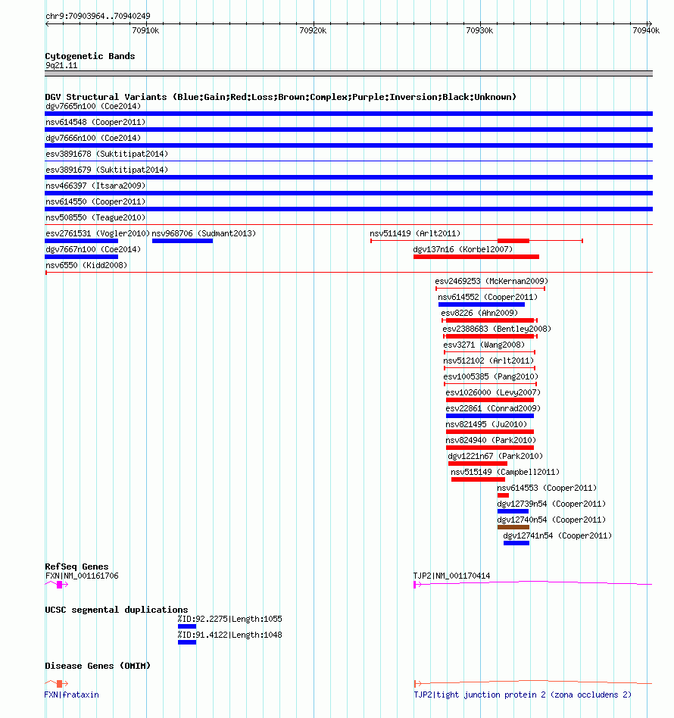
Task: Click the %ID:92.2275 segmental duplication label
Action: click(230, 619)
